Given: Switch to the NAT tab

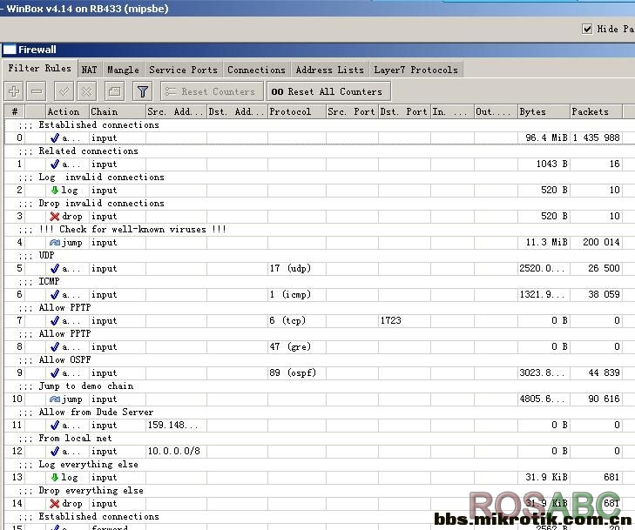Looking at the screenshot, I should click(89, 70).
